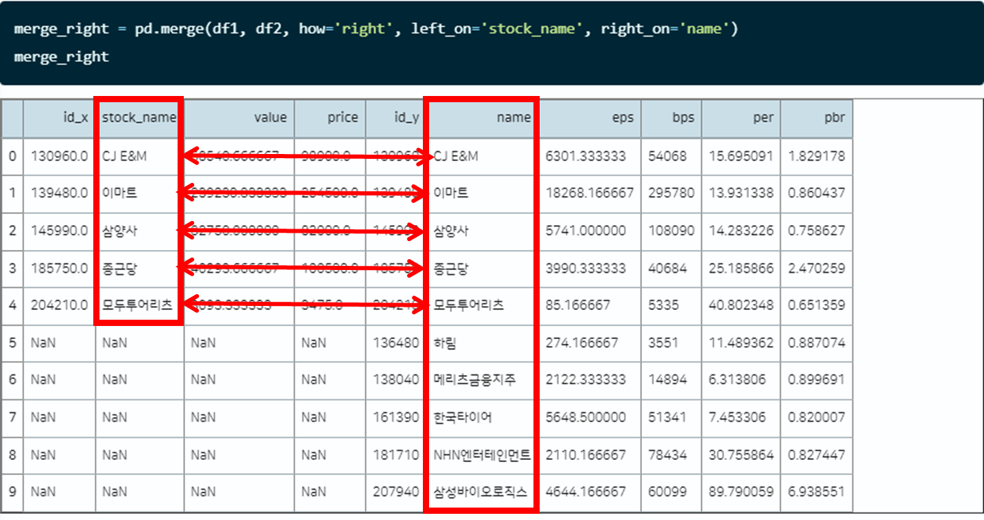Click eps value 274.166667
Image resolution: width=984 pixels, height=520 pixels.
[582, 343]
